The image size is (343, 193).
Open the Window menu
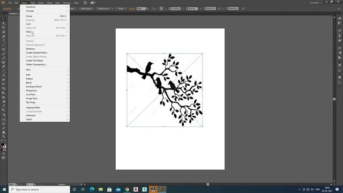coord(66,3)
